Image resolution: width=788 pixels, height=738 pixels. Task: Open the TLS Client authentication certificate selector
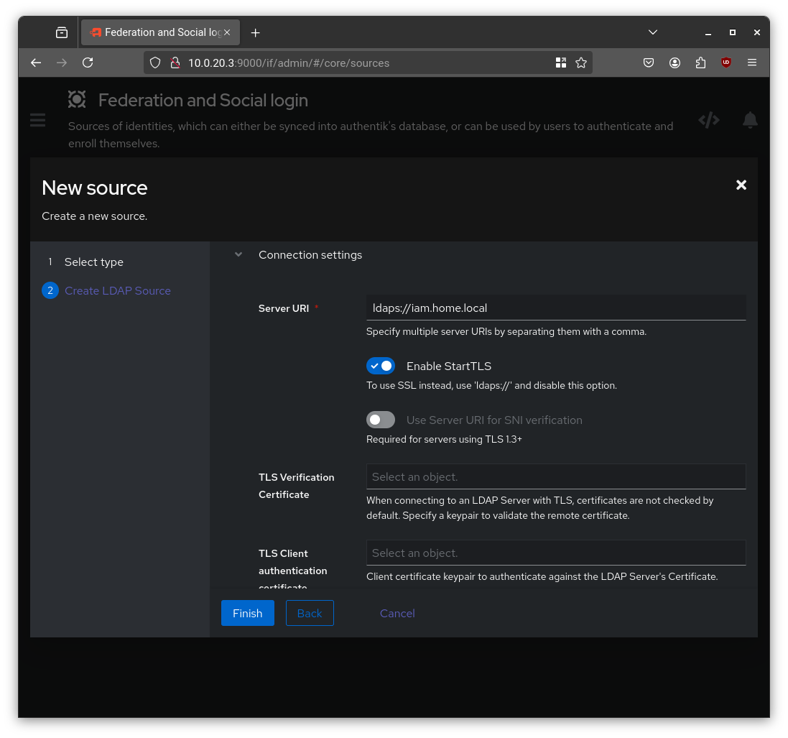556,553
